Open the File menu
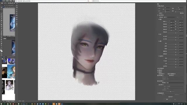The height and width of the screenshot is (105, 187). (x=4, y=1)
